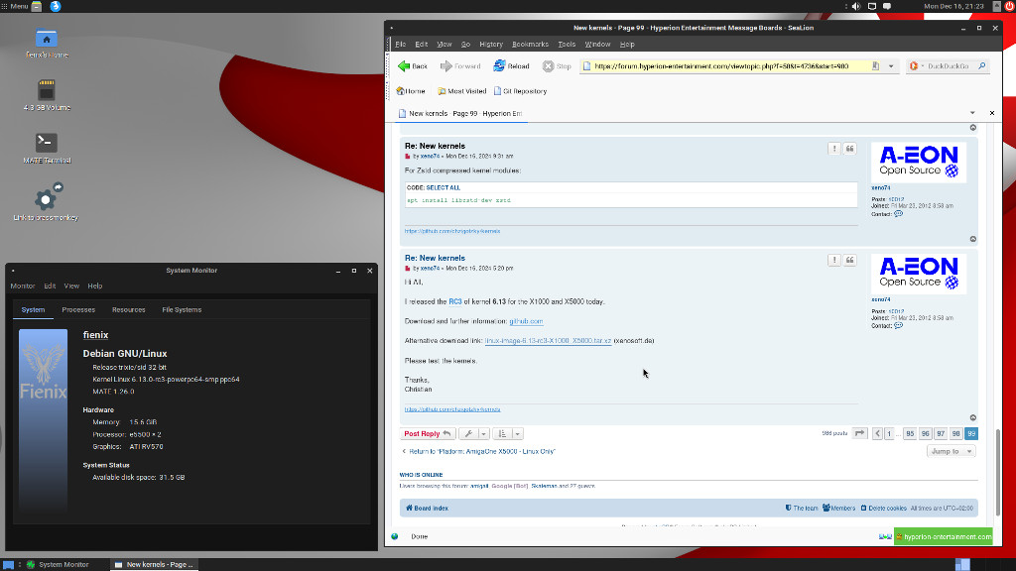Click the Members link in the footer
This screenshot has height=571, width=1016.
tap(839, 509)
